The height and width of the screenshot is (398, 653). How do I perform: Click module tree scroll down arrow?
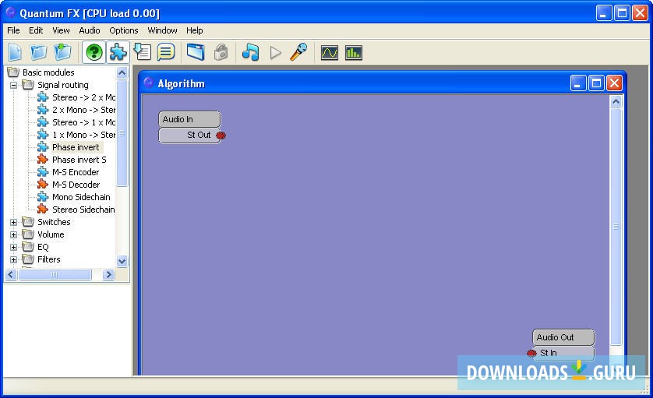point(122,262)
